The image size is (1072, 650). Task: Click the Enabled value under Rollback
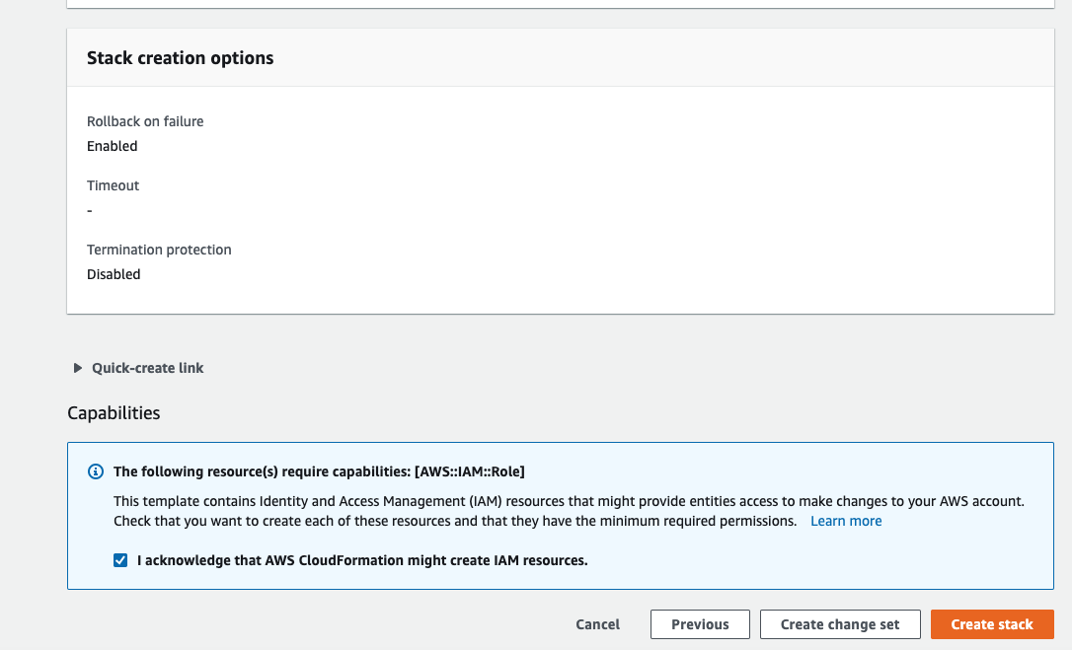pos(113,146)
